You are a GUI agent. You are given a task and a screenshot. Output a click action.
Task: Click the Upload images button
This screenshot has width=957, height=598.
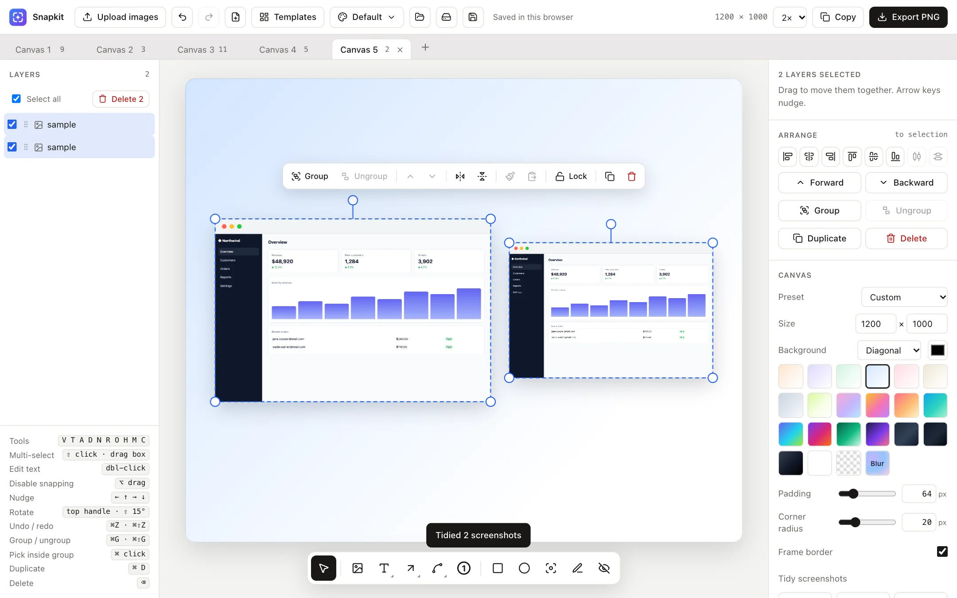pos(120,17)
